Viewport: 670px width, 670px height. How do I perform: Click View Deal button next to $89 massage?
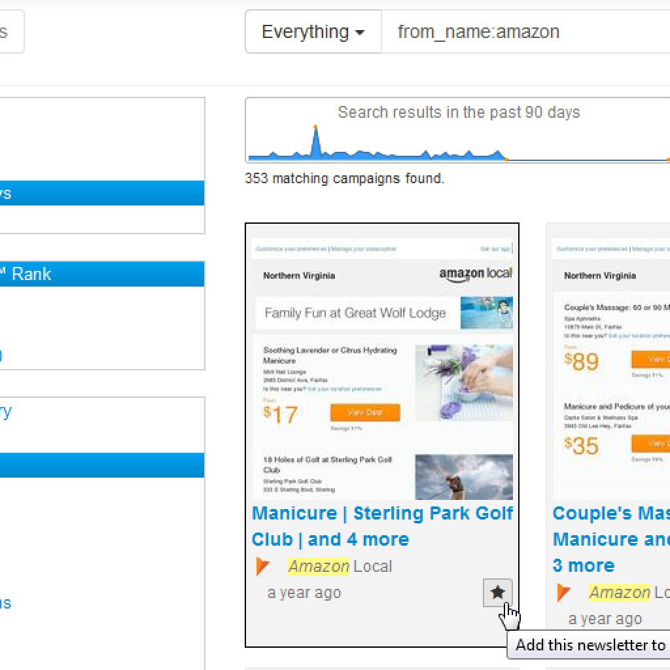point(650,359)
